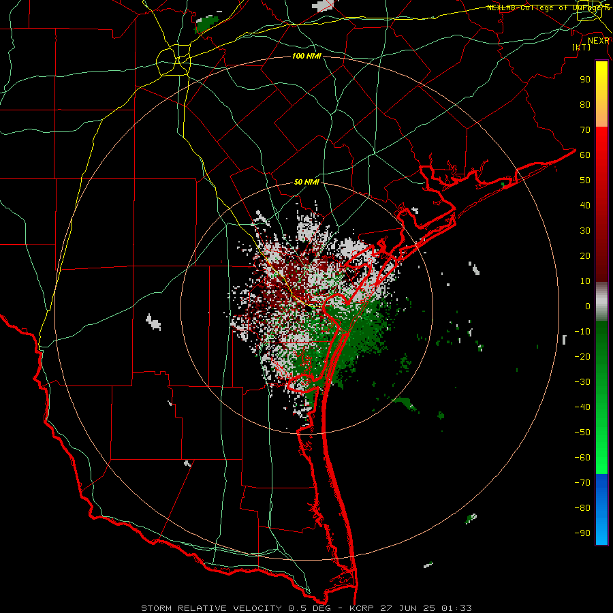Click the positive 10 value on velocity scale
This screenshot has width=613, height=613.
coord(585,281)
